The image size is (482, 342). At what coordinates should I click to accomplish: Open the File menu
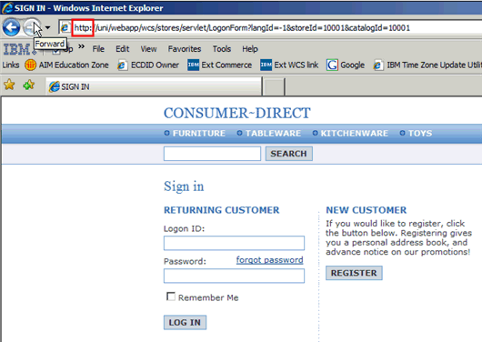click(x=98, y=49)
